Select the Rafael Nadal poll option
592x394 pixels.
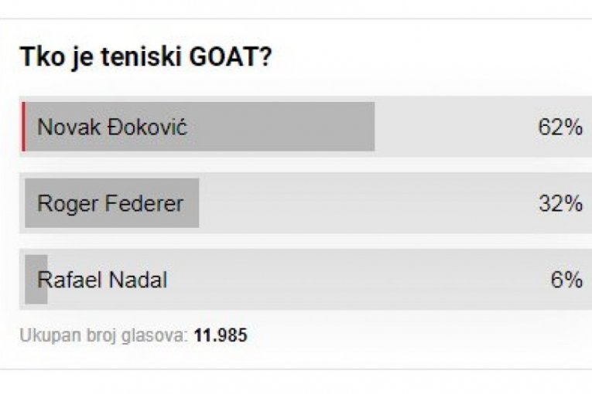[x=102, y=280]
